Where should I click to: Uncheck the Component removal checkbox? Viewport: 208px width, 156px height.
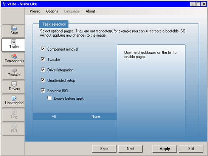43,49
